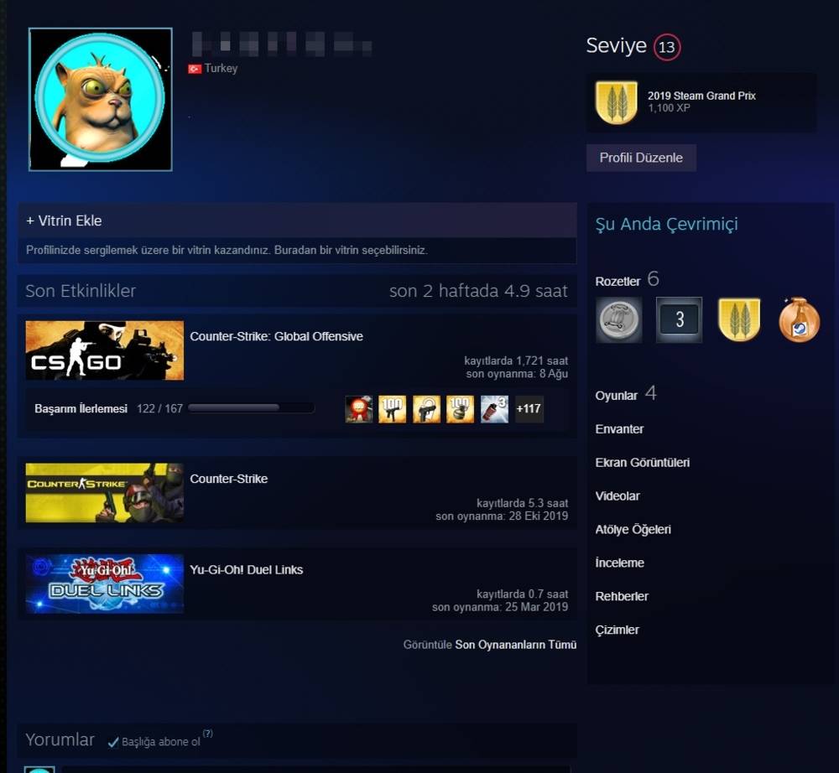Open the Oyunlar games link
This screenshot has width=839, height=773.
coord(617,396)
